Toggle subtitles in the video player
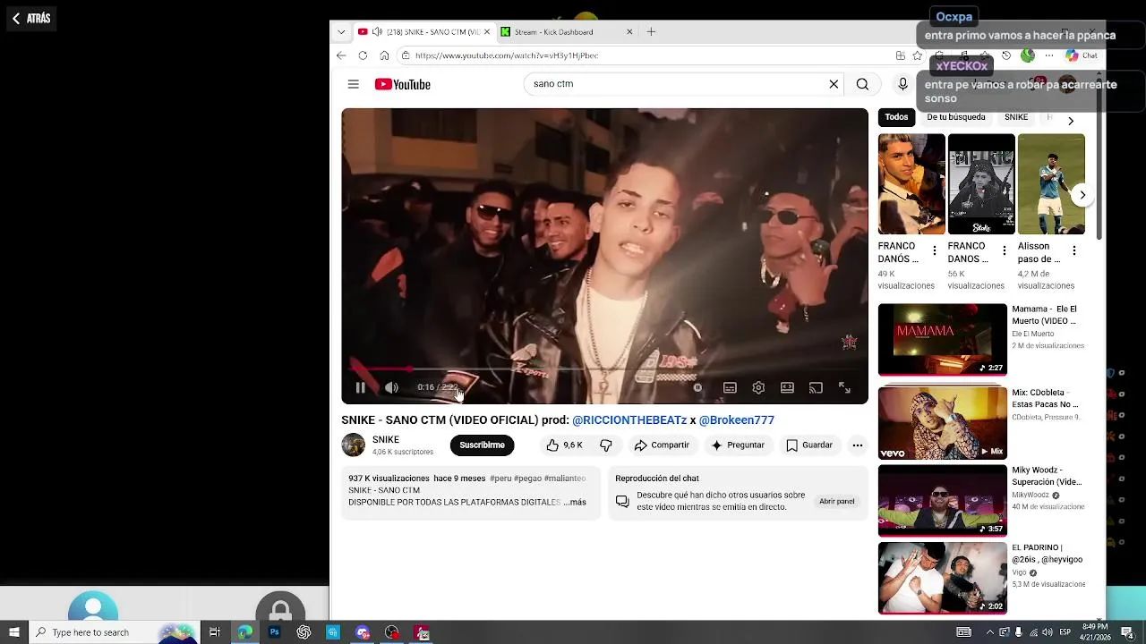 click(730, 387)
